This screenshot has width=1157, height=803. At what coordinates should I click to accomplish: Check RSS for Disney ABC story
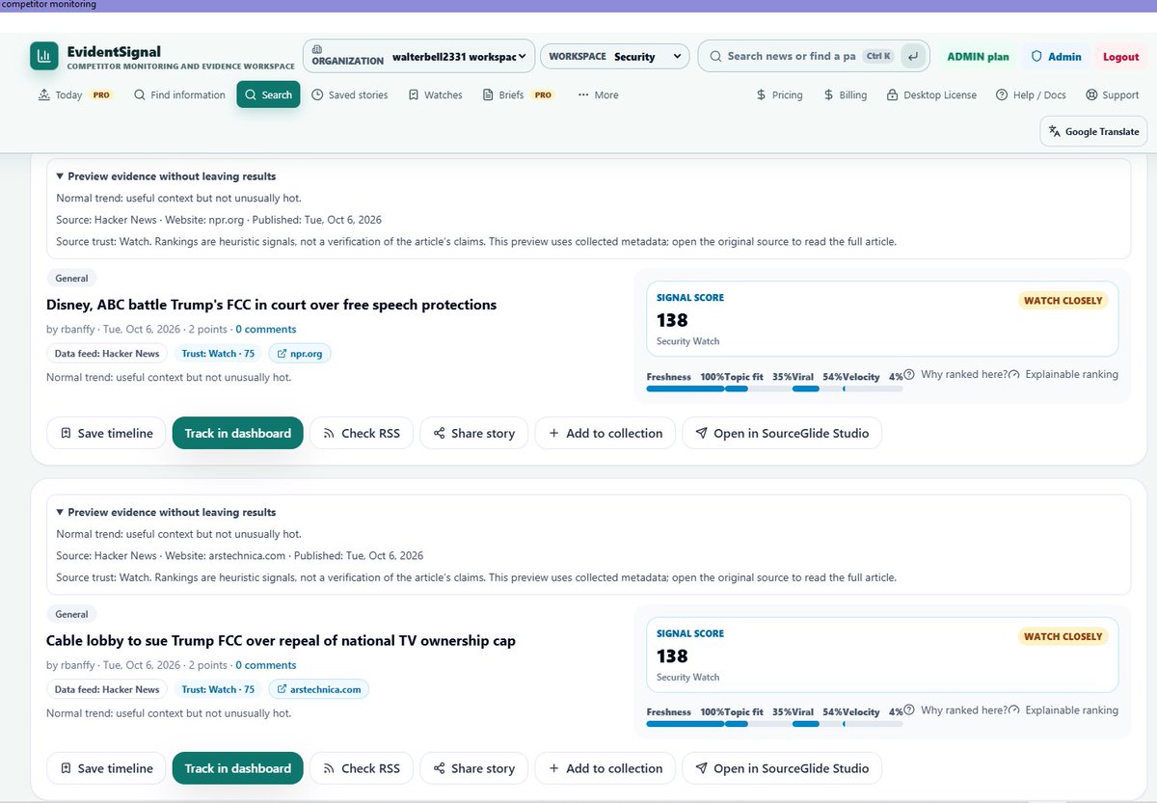click(362, 433)
